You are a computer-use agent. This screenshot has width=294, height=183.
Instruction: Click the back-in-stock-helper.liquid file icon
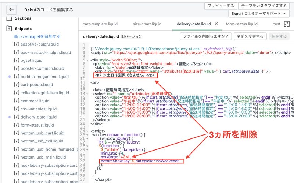[x=17, y=52]
